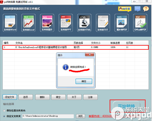Choose the 文件转图片 conversion icon

(47, 23)
